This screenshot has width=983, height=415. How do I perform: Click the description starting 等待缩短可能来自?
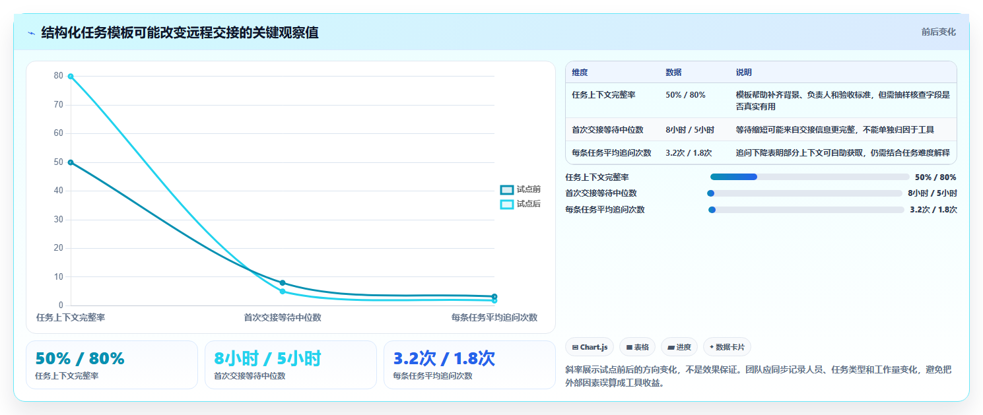tap(835, 130)
